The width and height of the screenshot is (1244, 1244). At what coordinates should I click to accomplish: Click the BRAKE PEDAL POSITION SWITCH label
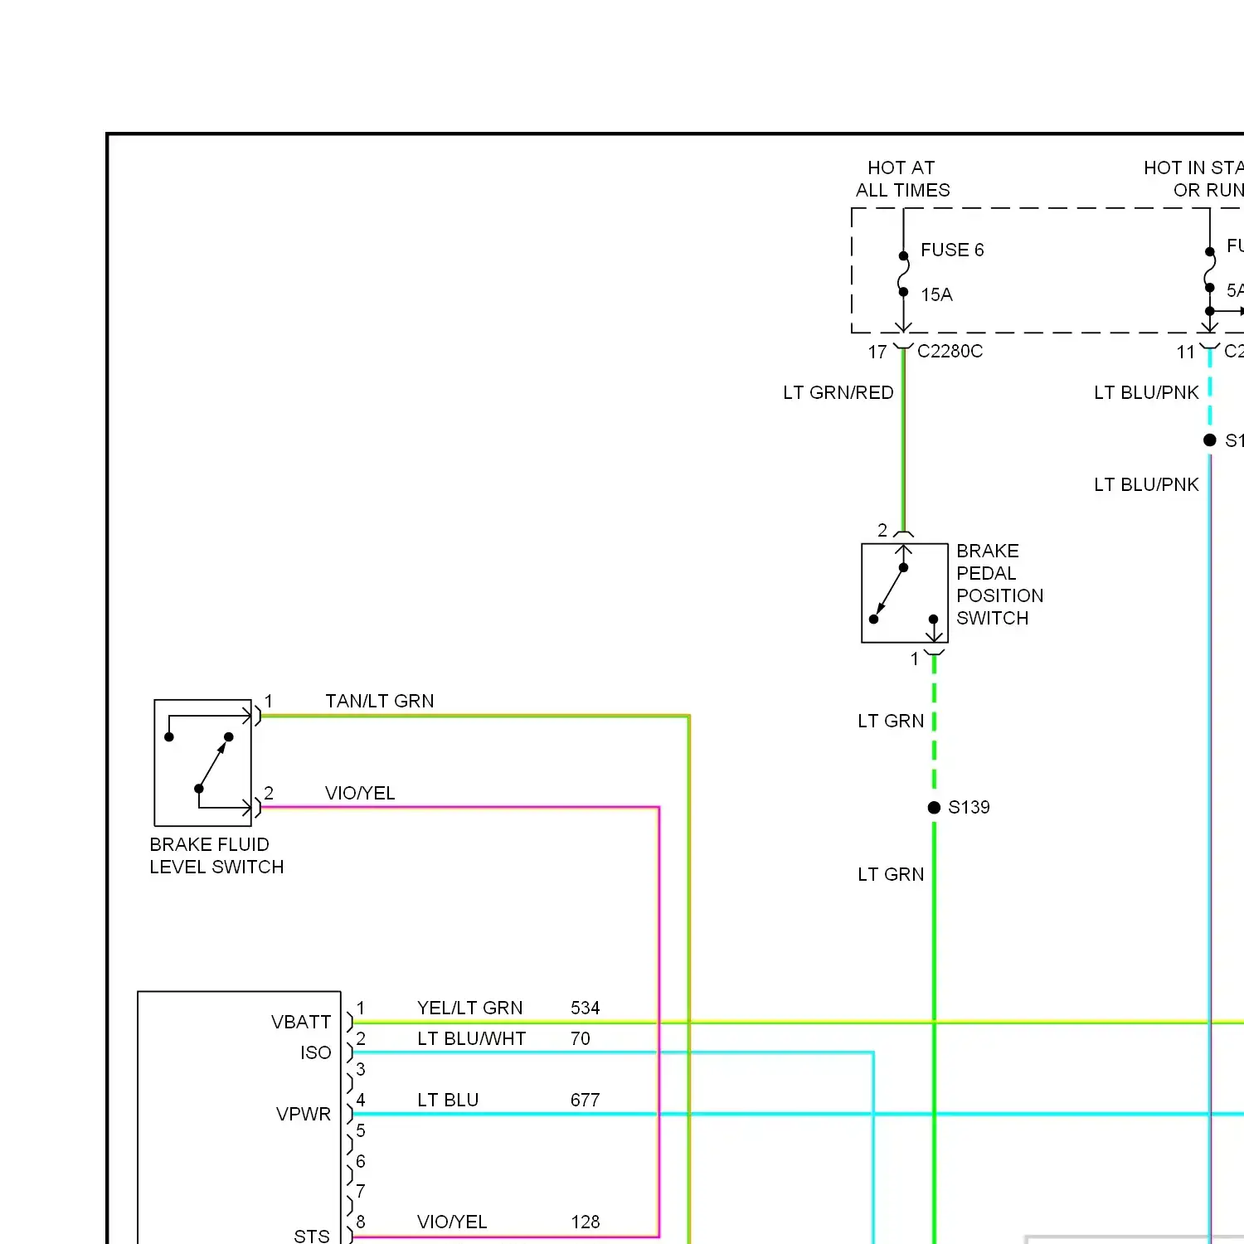999,584
